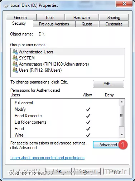Click the Object name value D:\

(42, 34)
